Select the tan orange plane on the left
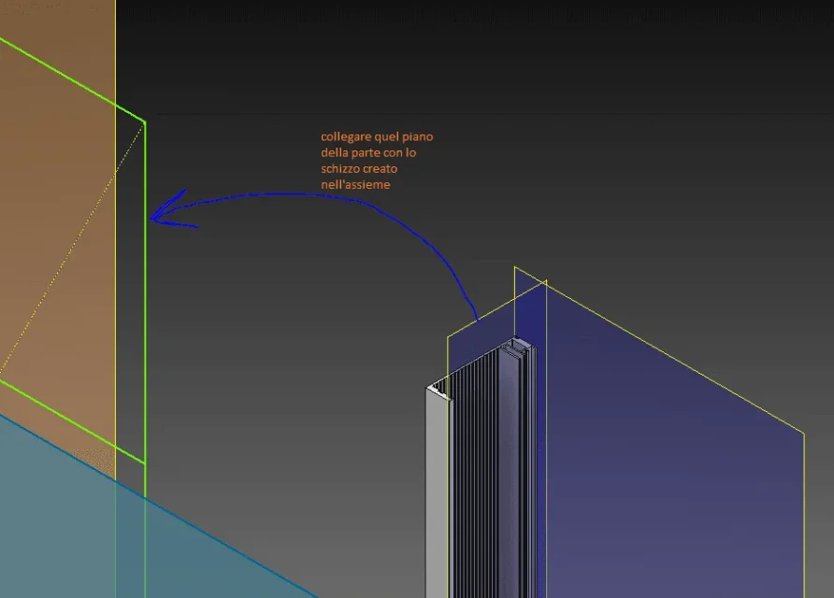Viewport: 834px width, 598px height. (x=57, y=239)
